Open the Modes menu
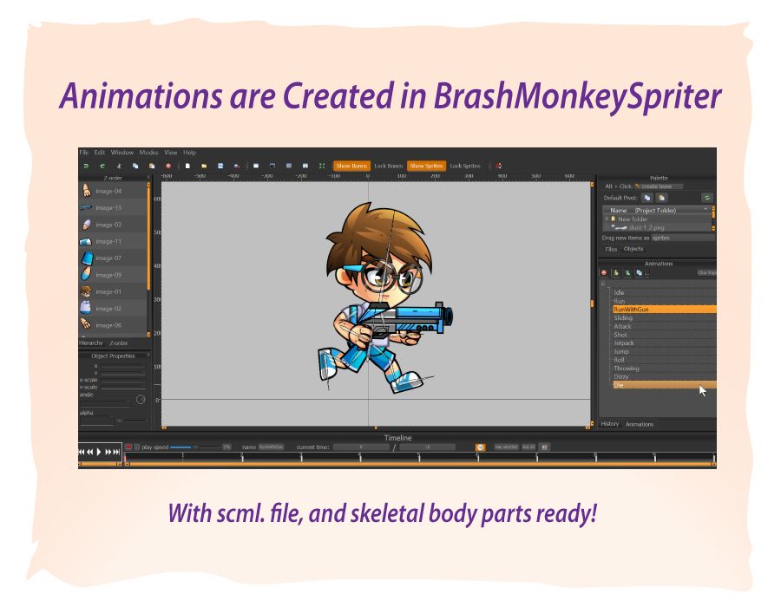 [148, 153]
